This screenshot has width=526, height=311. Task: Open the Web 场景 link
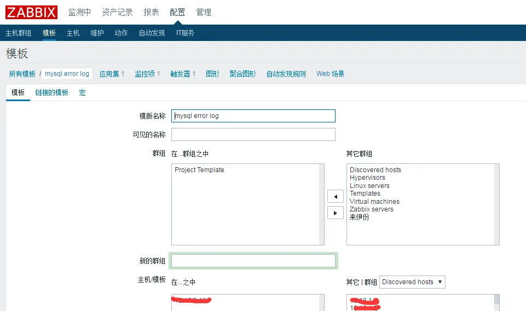pos(331,74)
